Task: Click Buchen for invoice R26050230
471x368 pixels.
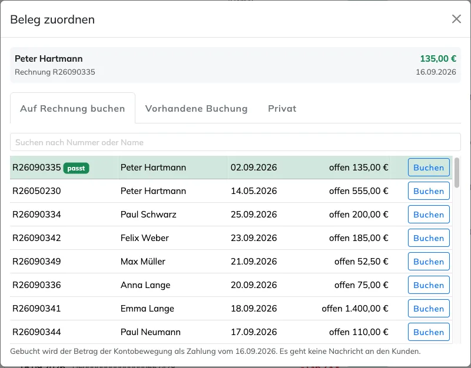Action: coord(429,190)
